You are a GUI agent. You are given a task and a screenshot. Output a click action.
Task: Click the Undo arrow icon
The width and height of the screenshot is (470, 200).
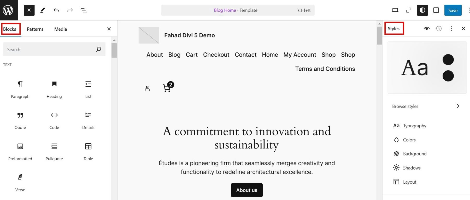[x=56, y=10]
